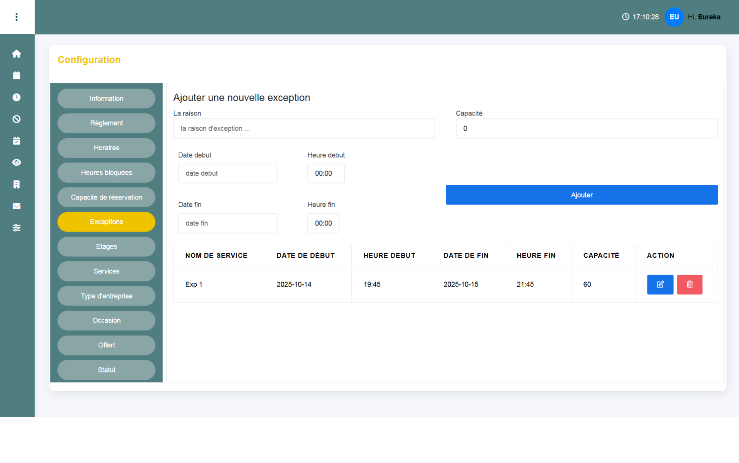Select the blocked circle sidebar icon
The width and height of the screenshot is (739, 463).
[16, 119]
